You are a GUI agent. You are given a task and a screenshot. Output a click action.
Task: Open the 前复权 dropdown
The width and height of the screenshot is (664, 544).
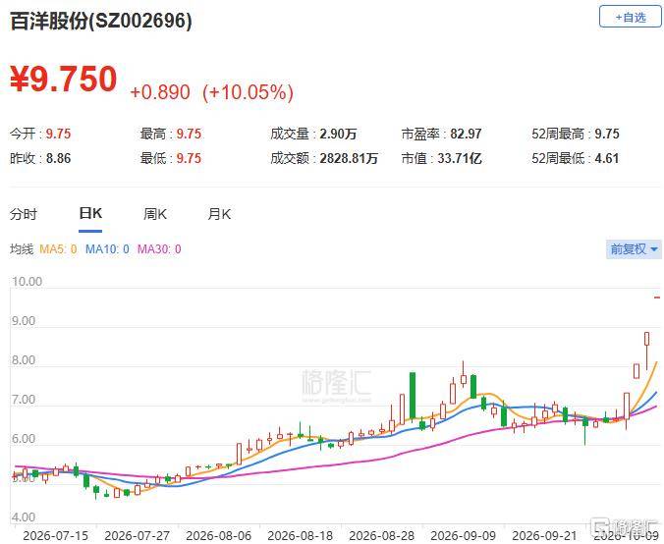coord(634,249)
